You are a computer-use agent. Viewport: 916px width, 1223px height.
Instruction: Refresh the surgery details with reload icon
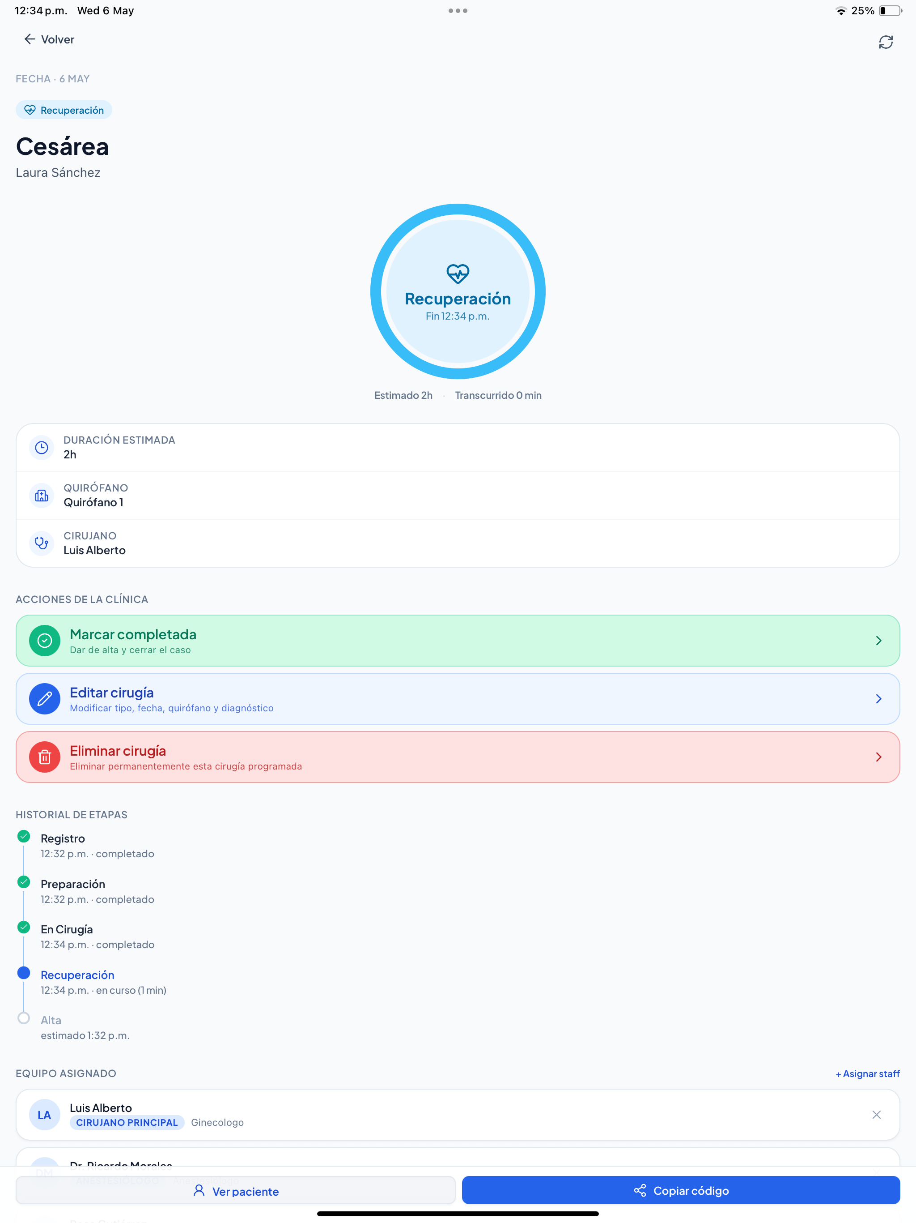(x=886, y=42)
